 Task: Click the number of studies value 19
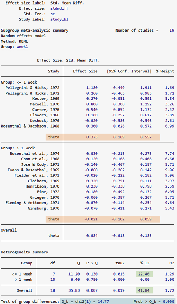(172, 30)
